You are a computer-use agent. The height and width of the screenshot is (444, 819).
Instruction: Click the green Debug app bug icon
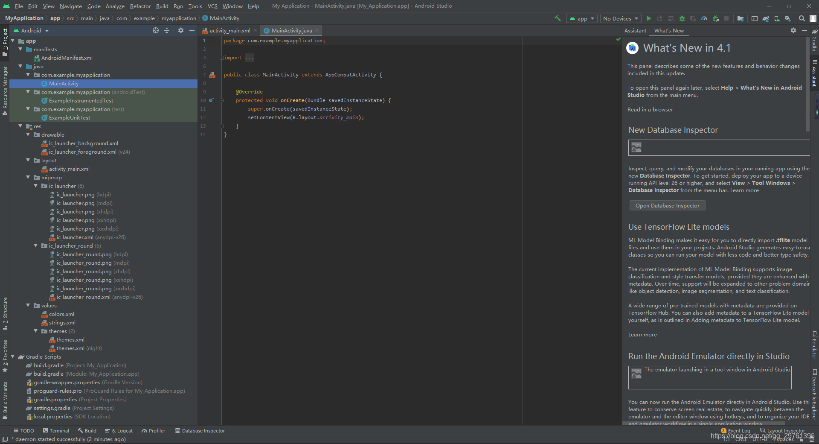pyautogui.click(x=682, y=18)
